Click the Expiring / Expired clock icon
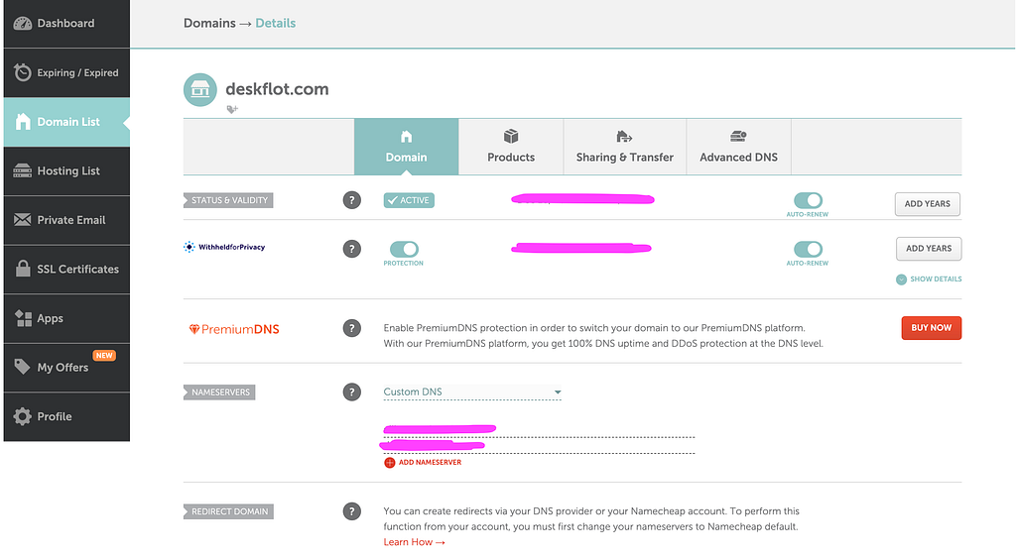Screen dimensions: 1016x558 click(x=23, y=72)
